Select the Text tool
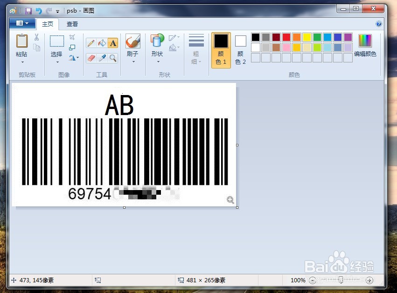 click(113, 43)
